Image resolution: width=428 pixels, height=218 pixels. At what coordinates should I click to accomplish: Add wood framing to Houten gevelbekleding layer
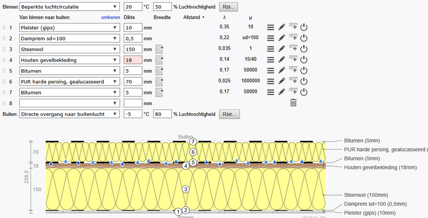159,60
